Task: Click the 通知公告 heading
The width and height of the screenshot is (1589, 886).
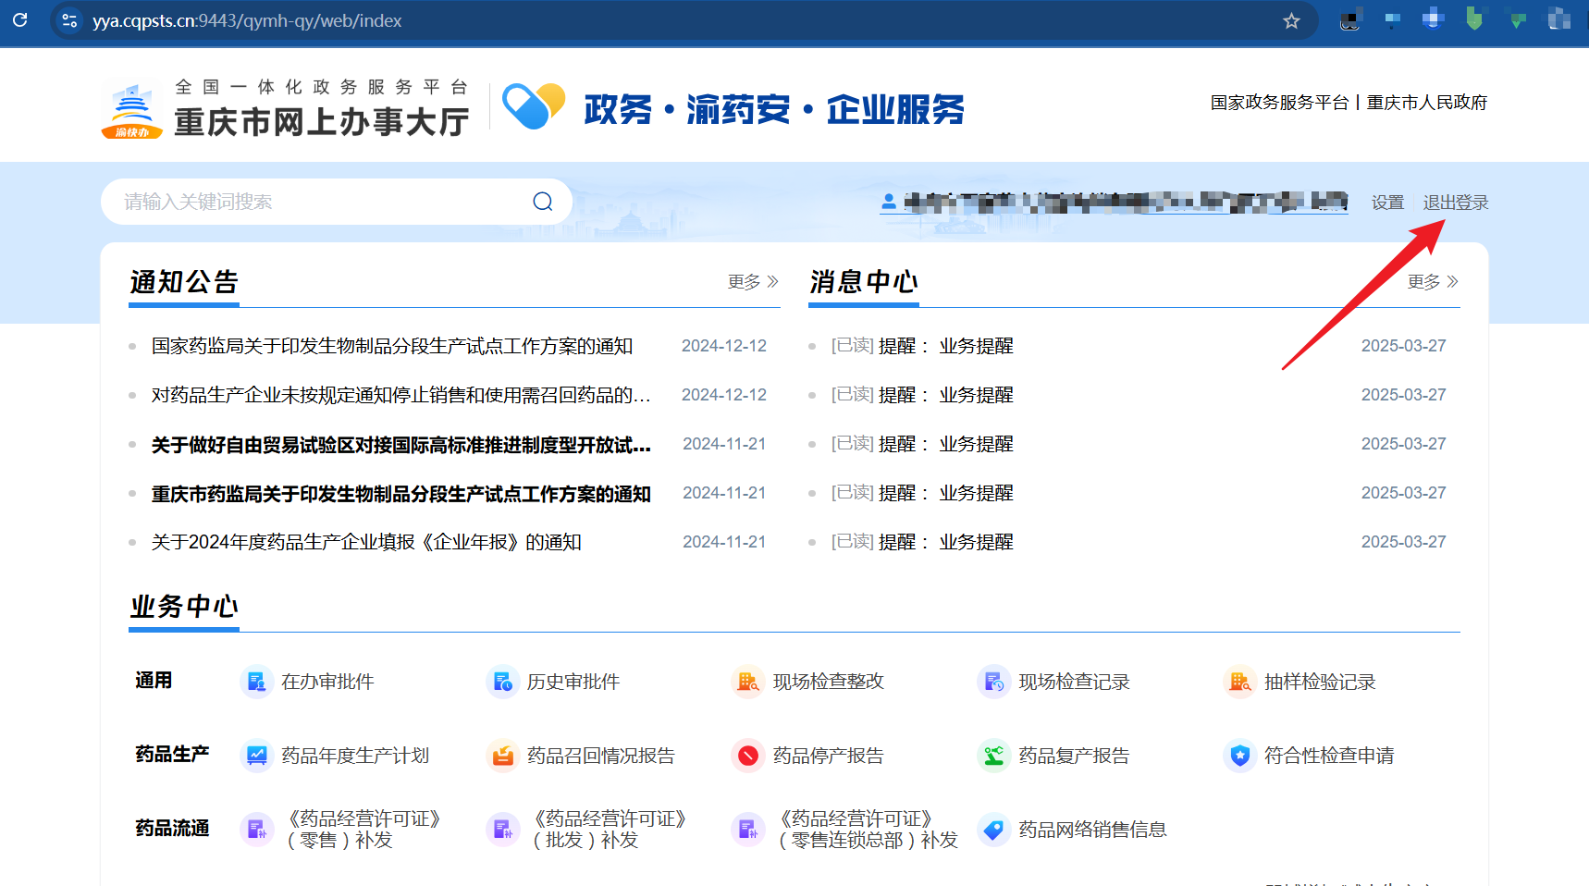Action: pos(184,282)
